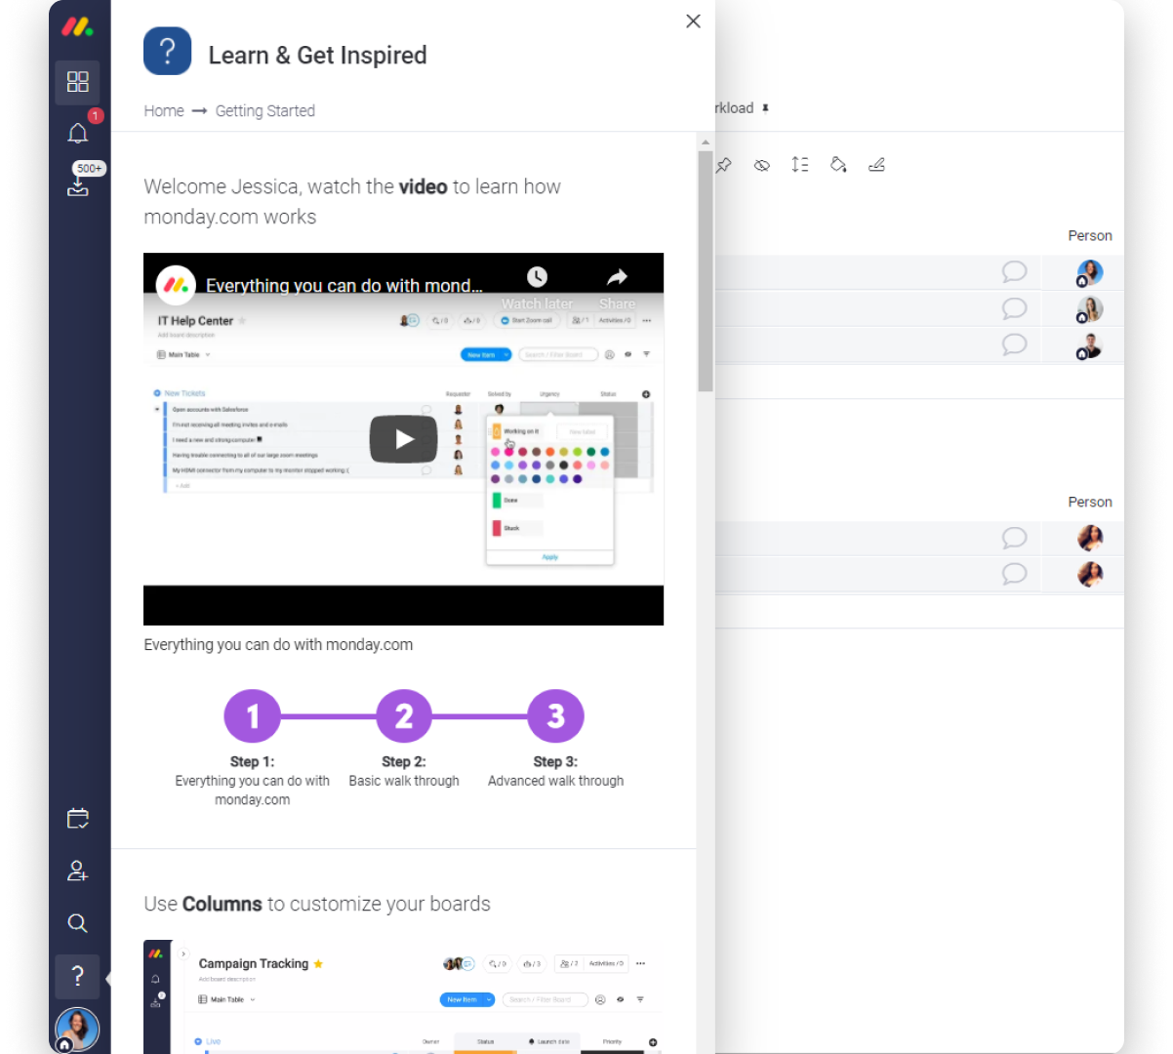The height and width of the screenshot is (1054, 1173).
Task: Click the person avatar in the upper group's second row
Action: click(x=1089, y=309)
